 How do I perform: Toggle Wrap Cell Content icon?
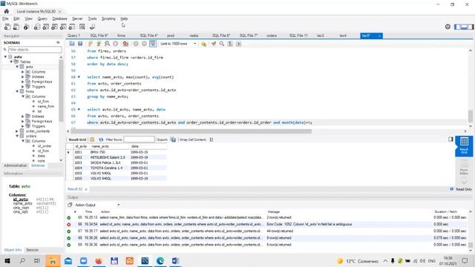[211, 139]
